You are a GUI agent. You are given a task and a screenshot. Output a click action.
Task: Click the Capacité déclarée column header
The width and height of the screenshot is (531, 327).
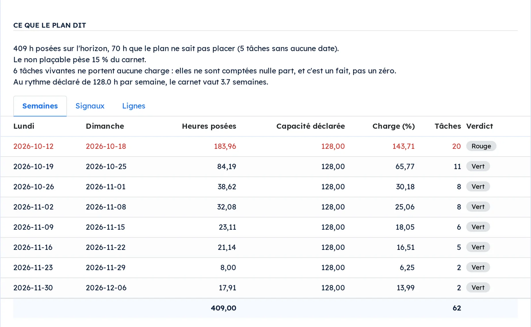pos(311,126)
